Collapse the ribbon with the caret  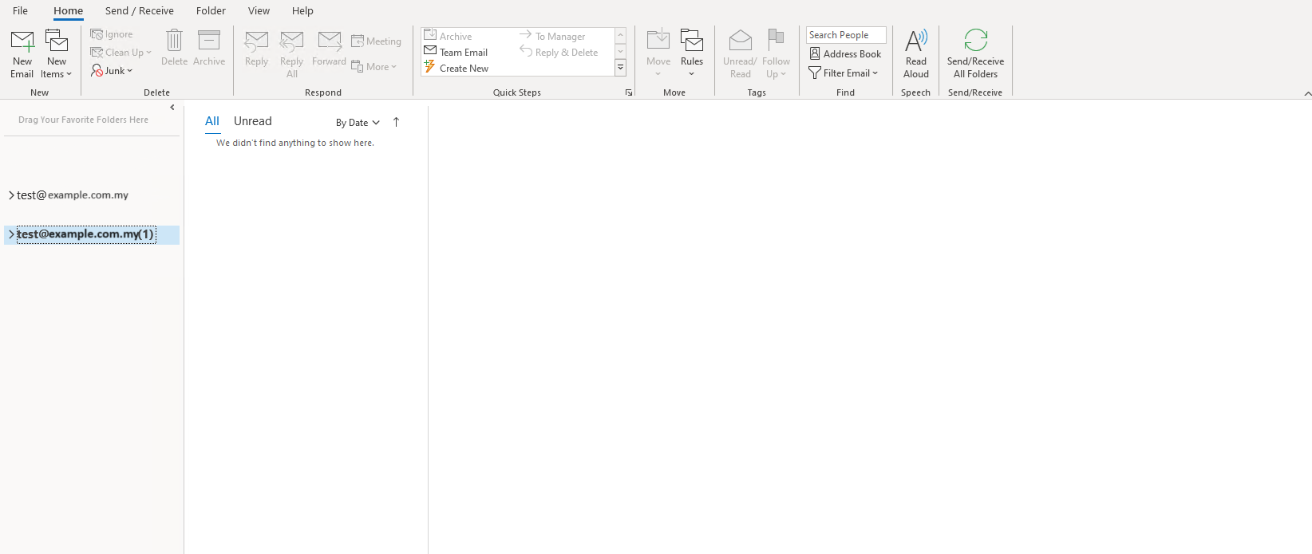point(1307,93)
